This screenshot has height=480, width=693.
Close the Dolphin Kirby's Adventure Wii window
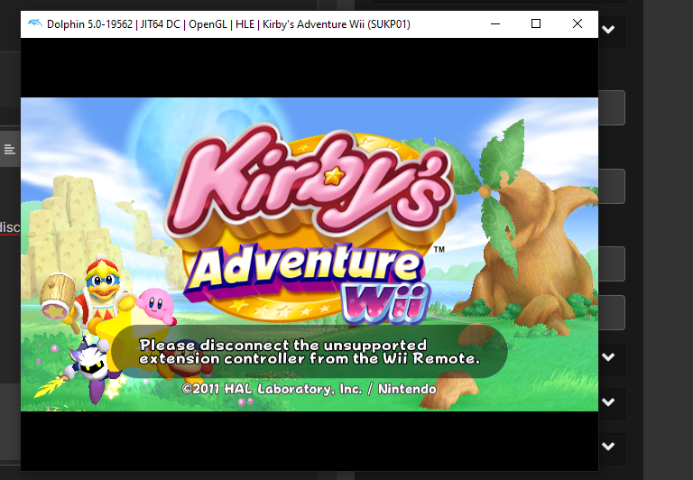point(577,23)
